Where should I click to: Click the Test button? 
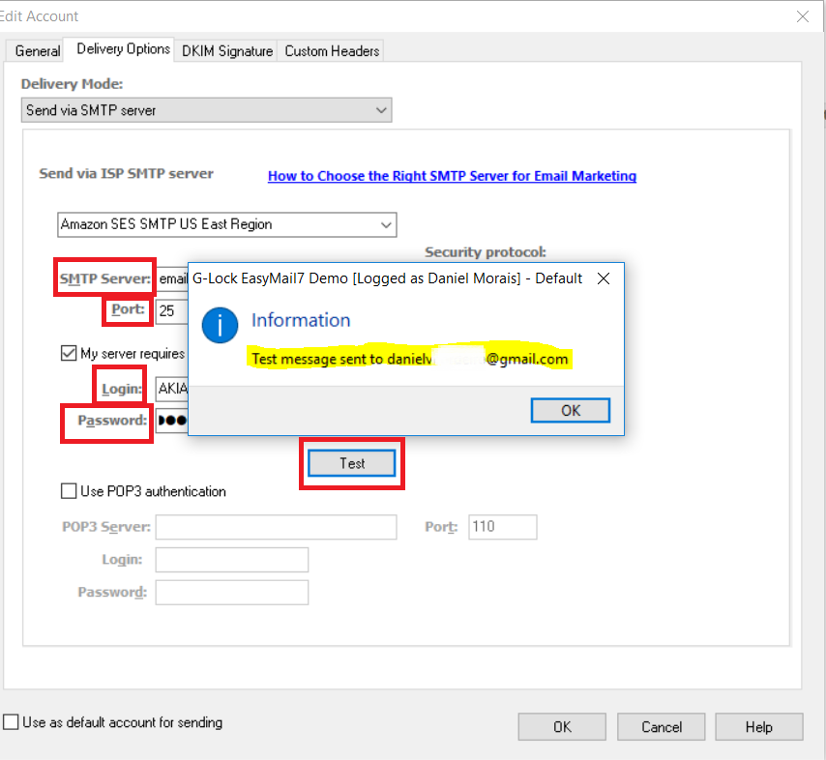[352, 463]
